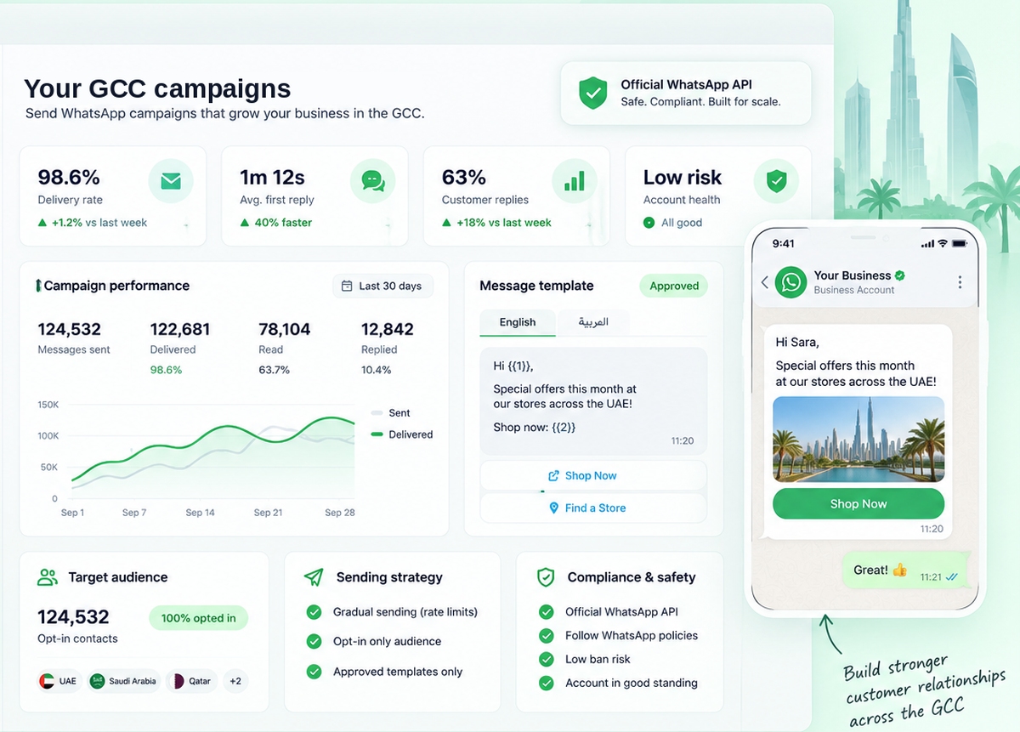Screen dimensions: 1020x732
Task: Click the 63.7% read rate text
Action: pos(274,370)
